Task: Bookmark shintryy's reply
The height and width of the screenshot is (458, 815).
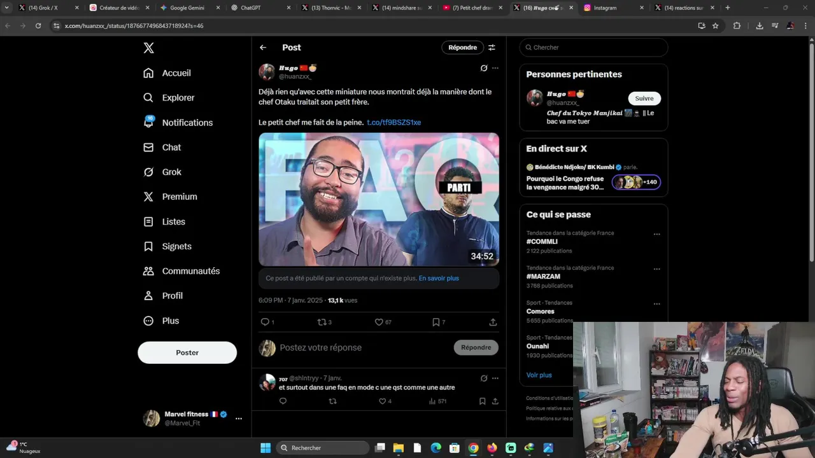Action: point(482,401)
